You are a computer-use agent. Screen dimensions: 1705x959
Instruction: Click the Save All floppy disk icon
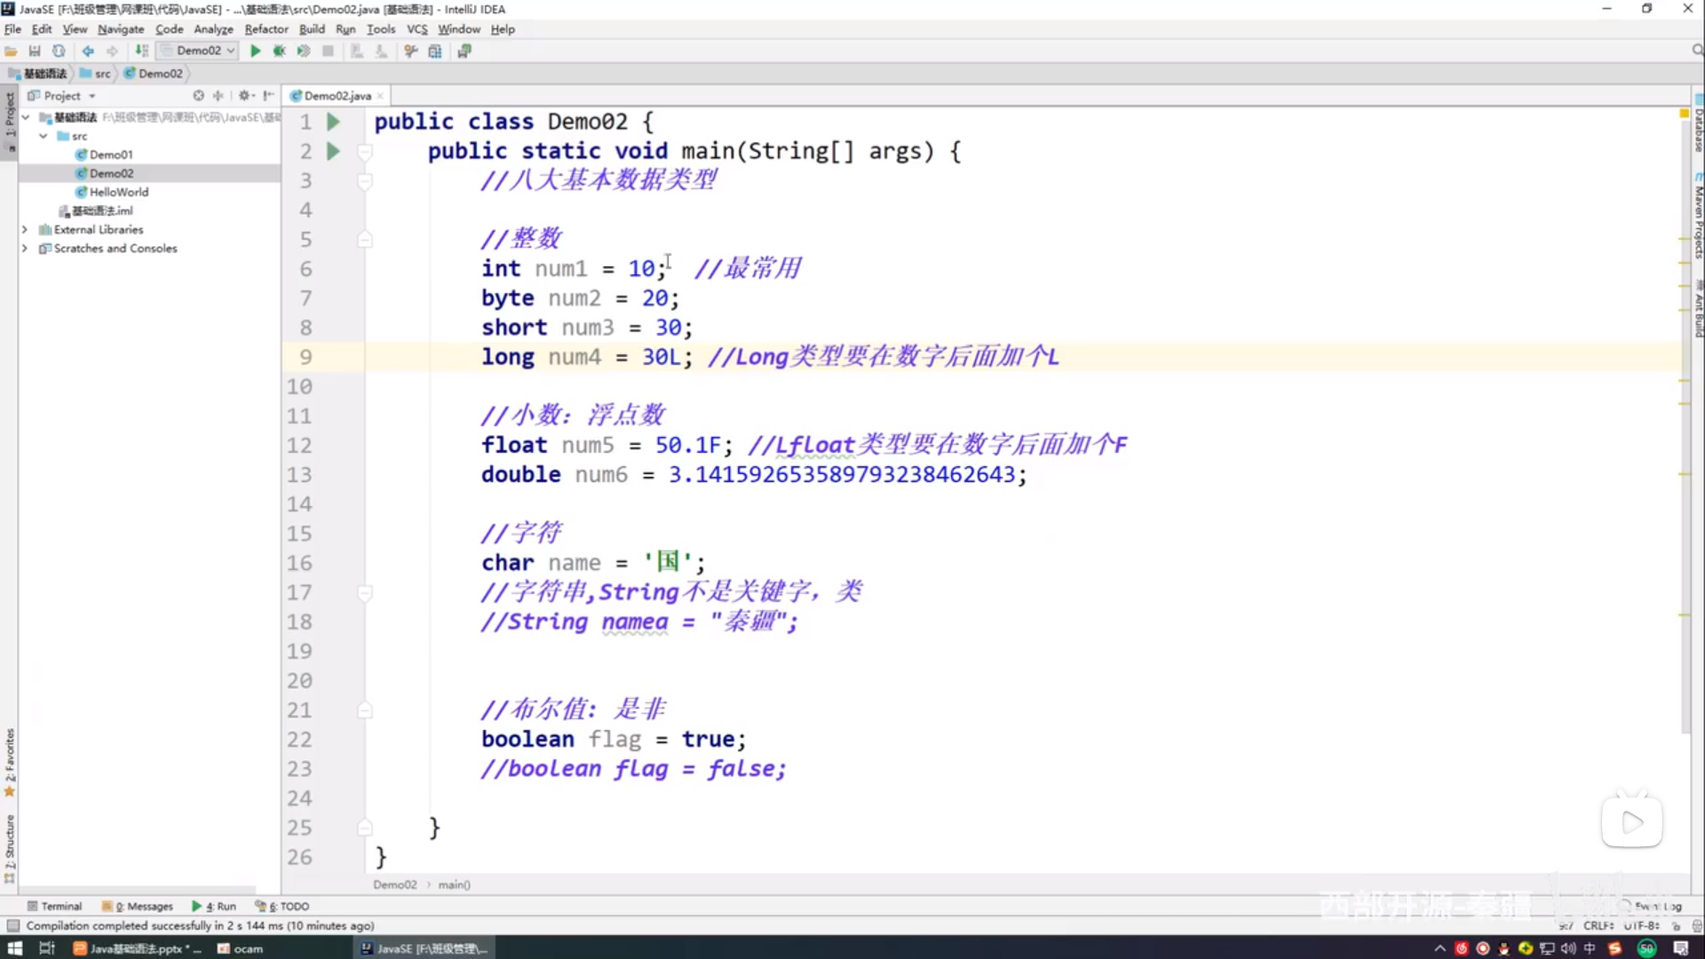coord(35,51)
